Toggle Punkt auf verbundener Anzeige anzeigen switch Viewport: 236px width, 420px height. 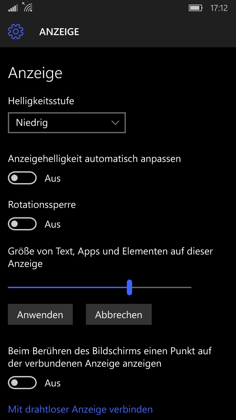click(x=22, y=383)
